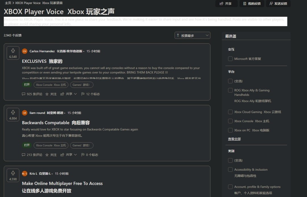Check platform Select All checkbox
The image size is (307, 197).
point(230,81)
